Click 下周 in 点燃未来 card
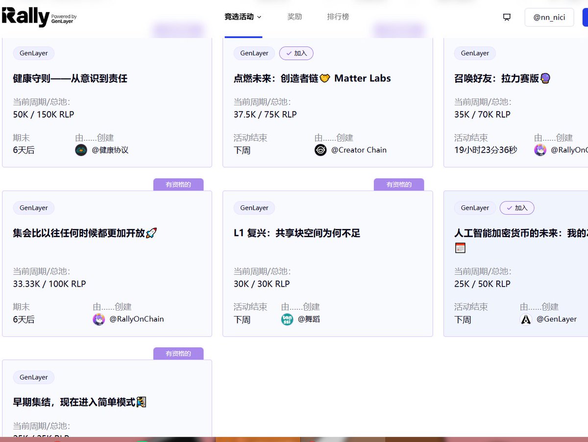This screenshot has width=588, height=442. pyautogui.click(x=242, y=150)
